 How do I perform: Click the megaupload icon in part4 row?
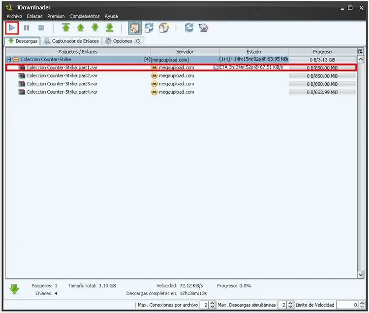pos(154,92)
